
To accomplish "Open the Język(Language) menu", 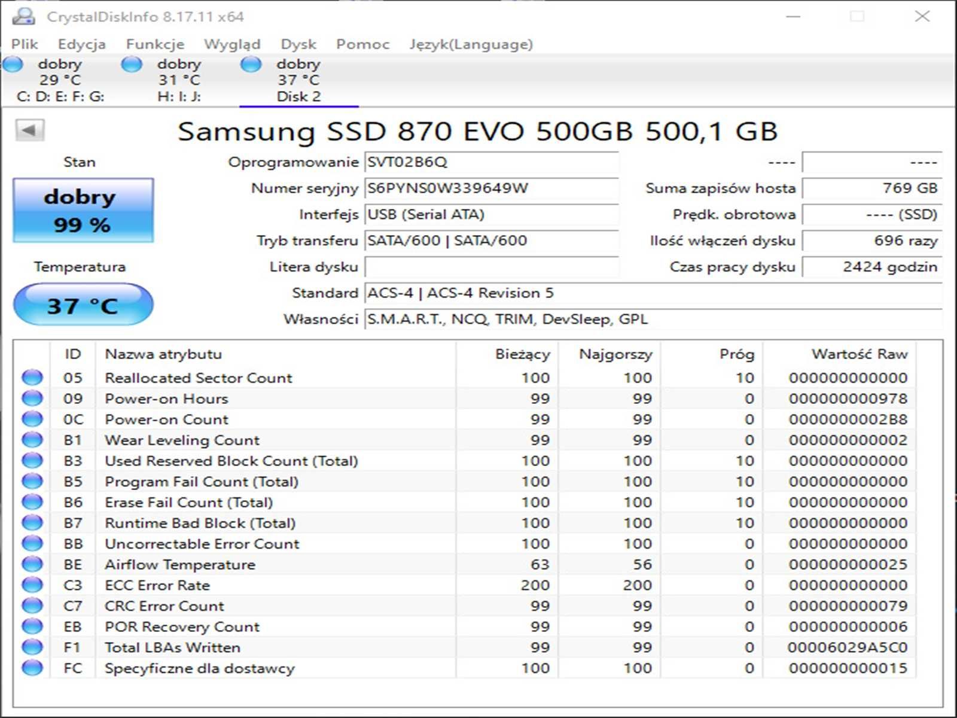I will click(471, 44).
